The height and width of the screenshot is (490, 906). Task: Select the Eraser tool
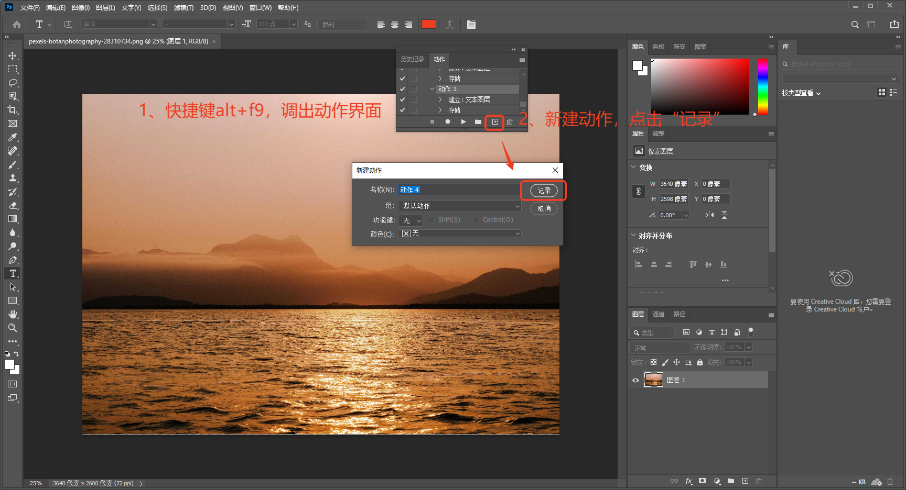(13, 205)
